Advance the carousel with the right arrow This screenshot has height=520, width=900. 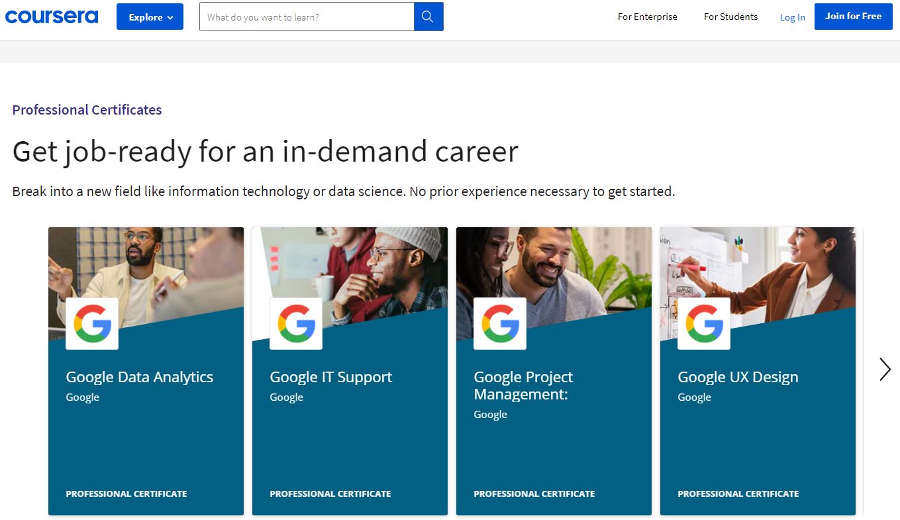click(885, 369)
